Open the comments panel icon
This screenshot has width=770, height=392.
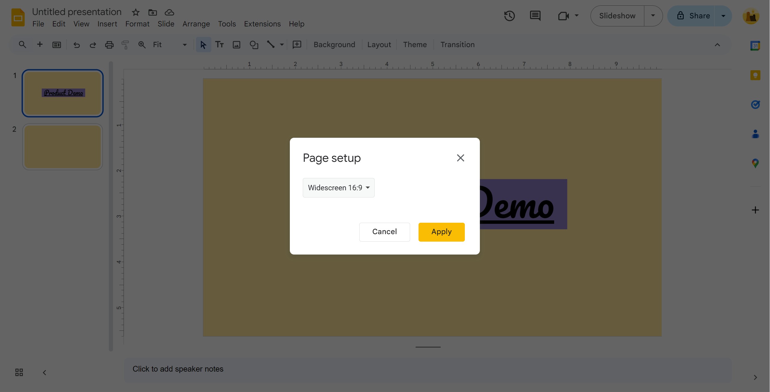click(x=535, y=16)
